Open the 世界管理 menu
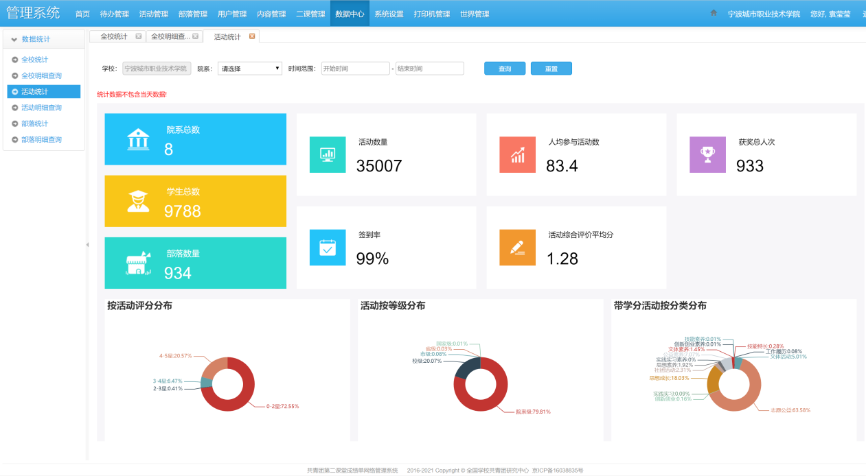This screenshot has width=866, height=476. pos(475,14)
